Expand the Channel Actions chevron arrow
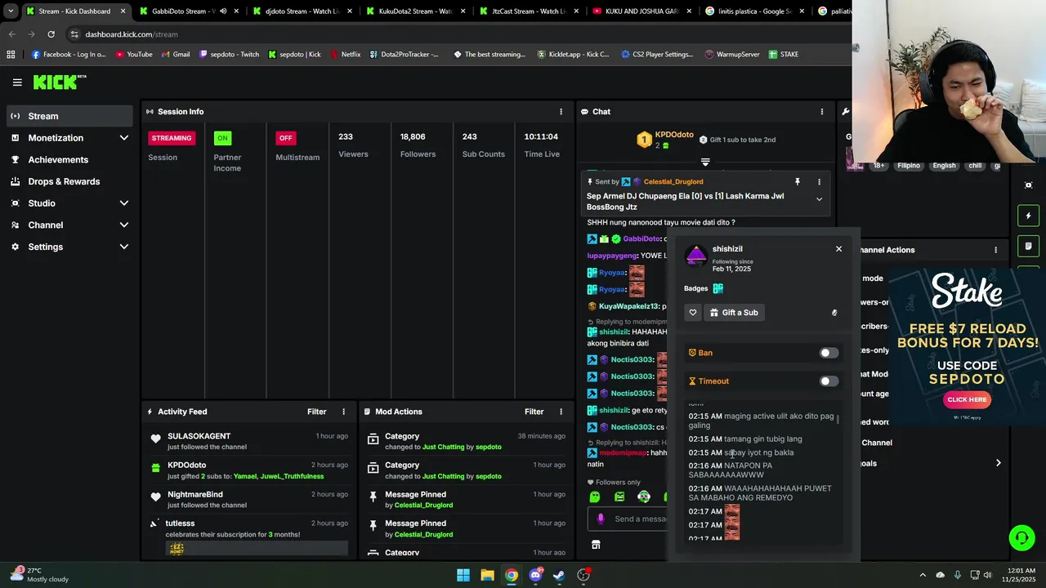Screen dimensions: 1046x588 (x=998, y=463)
